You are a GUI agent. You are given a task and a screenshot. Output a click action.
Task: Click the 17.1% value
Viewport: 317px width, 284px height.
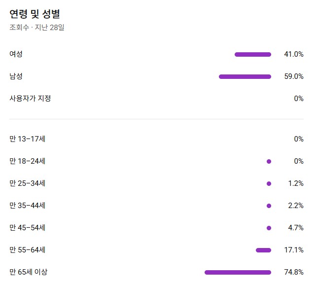(294, 250)
